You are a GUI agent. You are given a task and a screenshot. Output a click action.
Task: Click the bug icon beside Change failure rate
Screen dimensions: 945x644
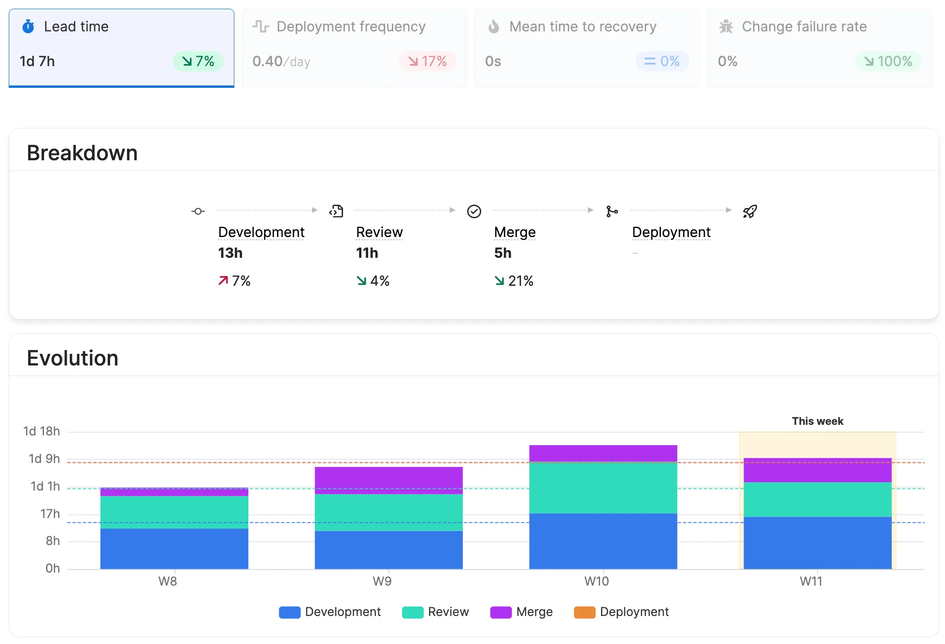tap(726, 26)
